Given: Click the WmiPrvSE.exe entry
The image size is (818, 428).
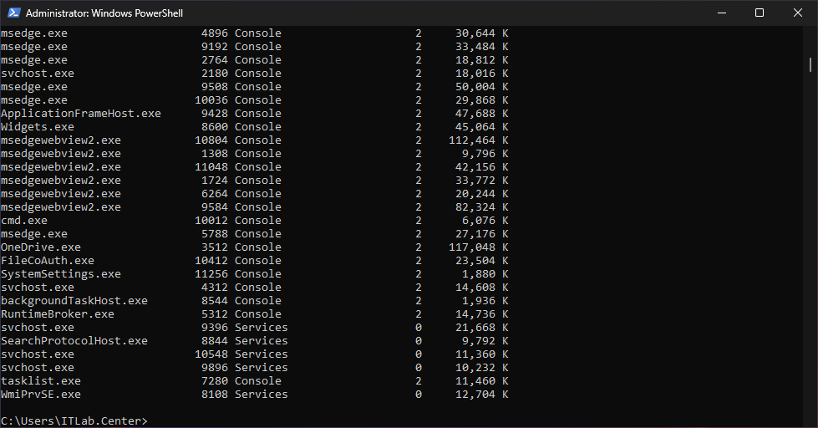Looking at the screenshot, I should (41, 395).
